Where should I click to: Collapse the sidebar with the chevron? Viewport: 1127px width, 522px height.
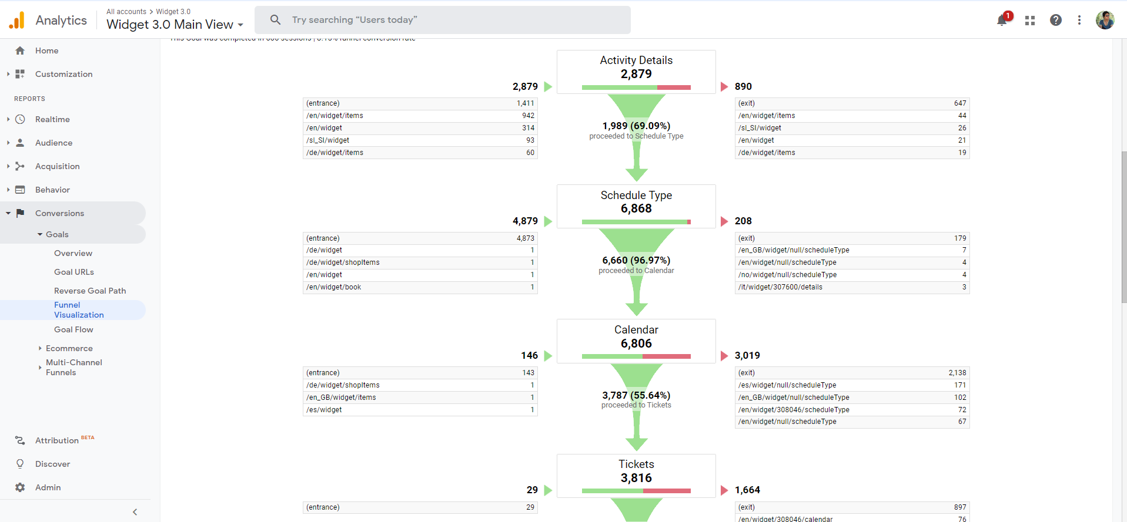click(x=135, y=512)
